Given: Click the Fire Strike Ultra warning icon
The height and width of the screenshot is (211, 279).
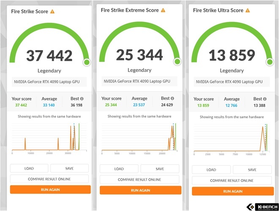Looking at the screenshot, I should [x=248, y=11].
